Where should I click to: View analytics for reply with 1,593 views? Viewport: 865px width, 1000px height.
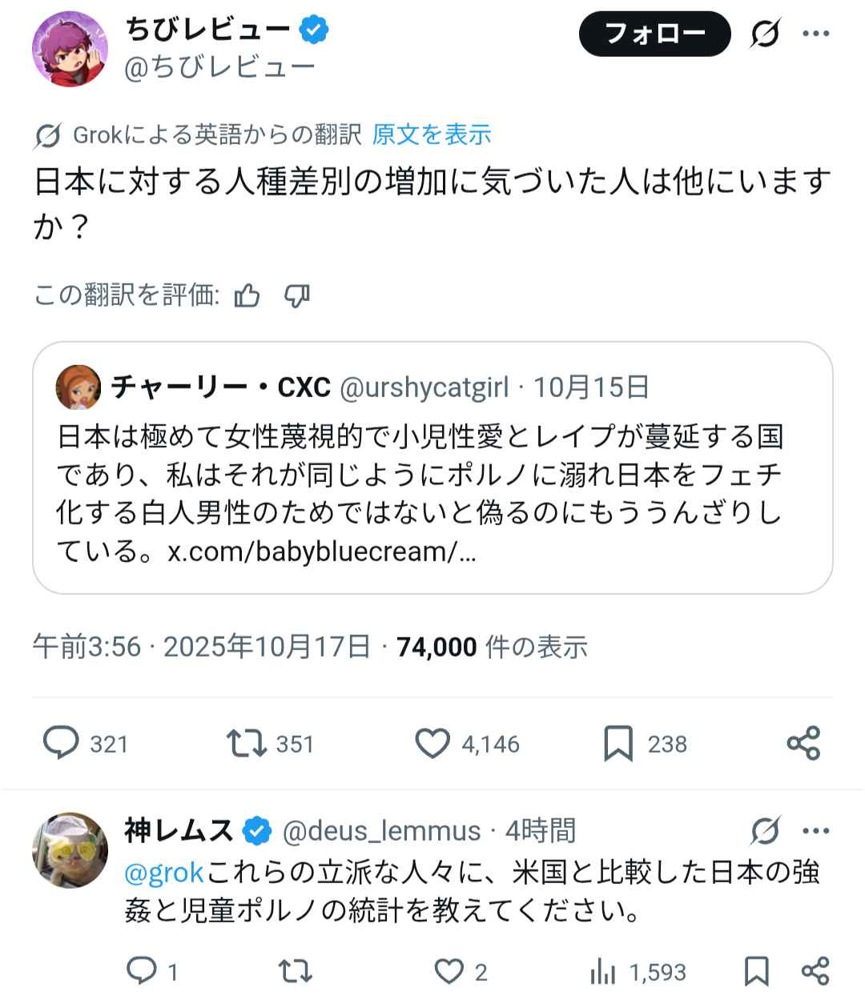coord(602,972)
